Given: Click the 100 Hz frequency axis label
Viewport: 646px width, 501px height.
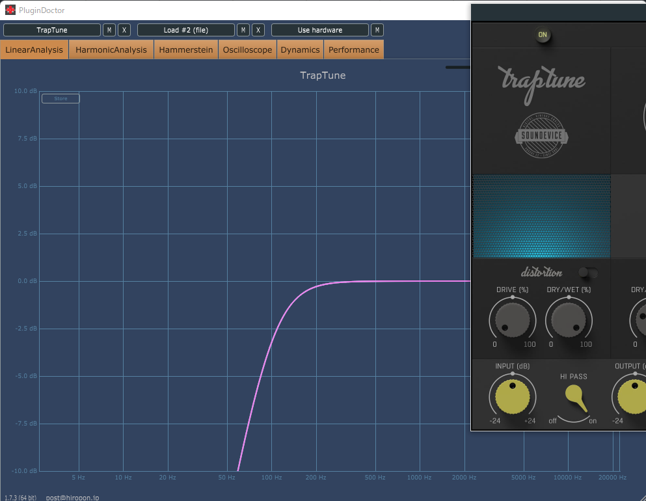Looking at the screenshot, I should coord(271,478).
